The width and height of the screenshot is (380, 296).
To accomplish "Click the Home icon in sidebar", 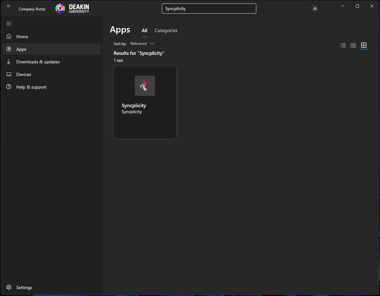I will [x=9, y=37].
